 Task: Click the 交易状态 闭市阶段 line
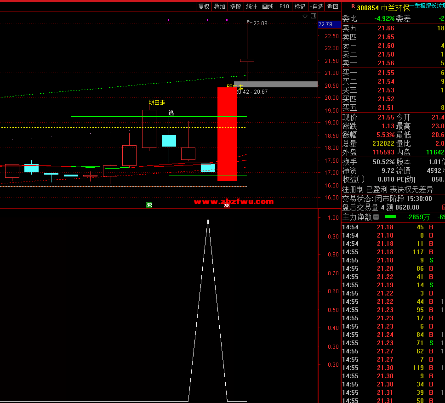pyautogui.click(x=387, y=199)
